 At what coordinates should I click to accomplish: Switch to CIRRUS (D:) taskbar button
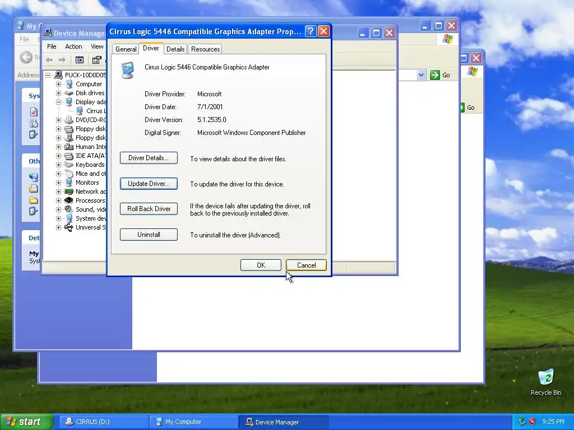103,422
